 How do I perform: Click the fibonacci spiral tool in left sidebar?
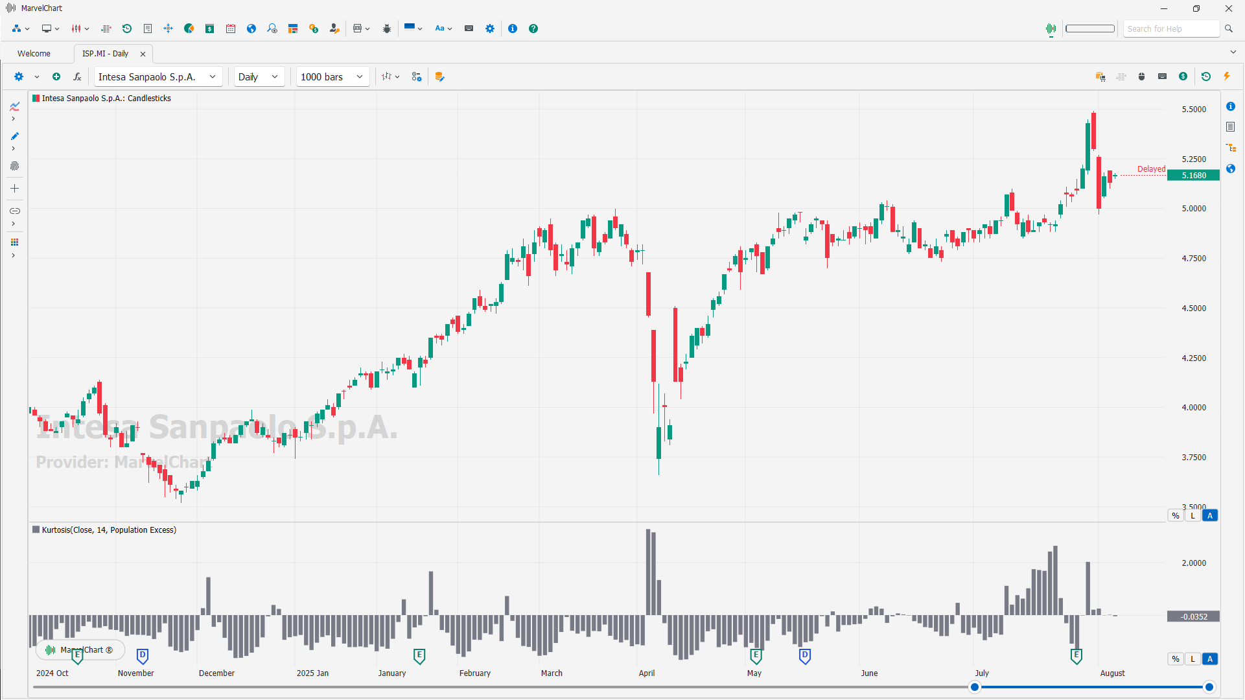tap(14, 166)
